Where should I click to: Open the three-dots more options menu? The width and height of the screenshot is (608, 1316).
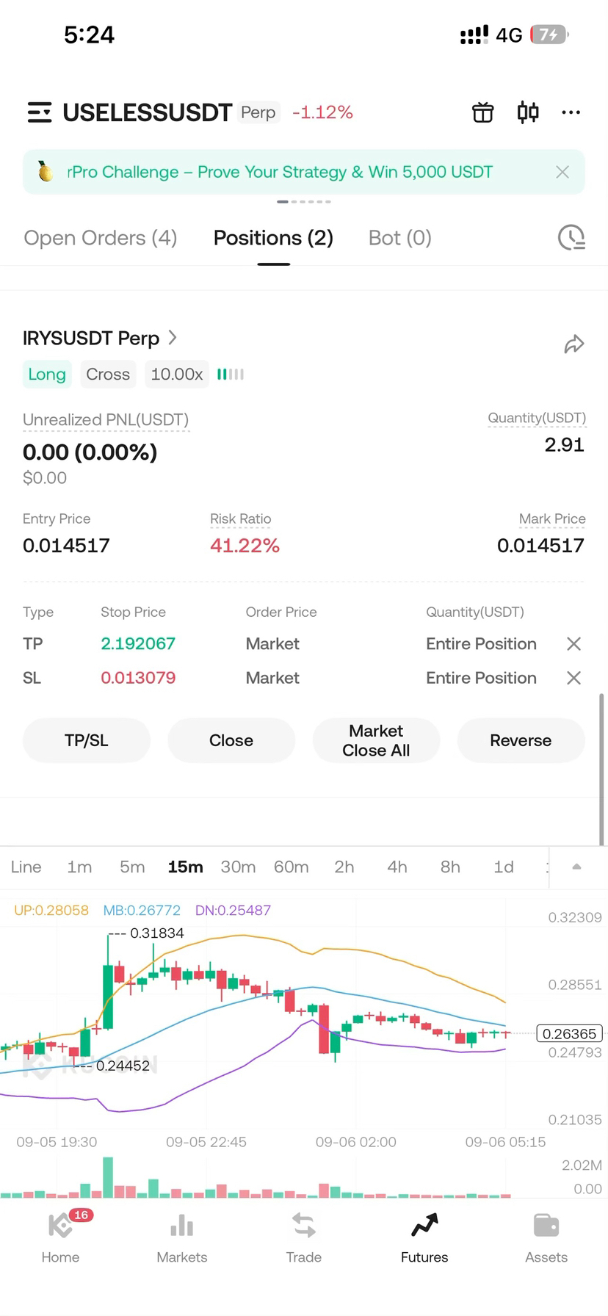pyautogui.click(x=571, y=112)
